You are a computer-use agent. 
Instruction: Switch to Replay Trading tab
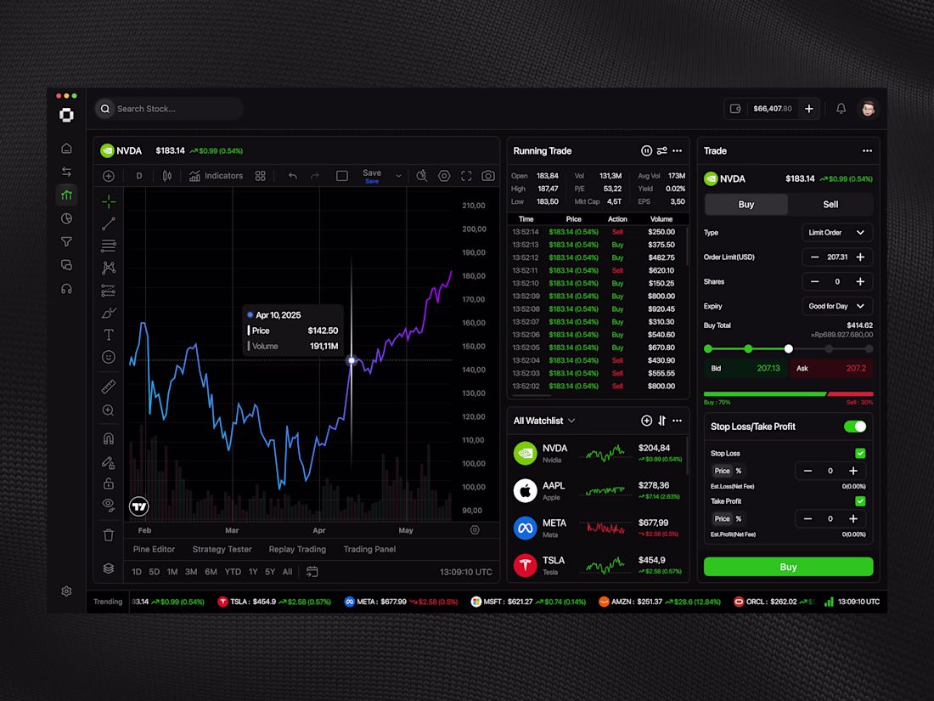point(297,549)
